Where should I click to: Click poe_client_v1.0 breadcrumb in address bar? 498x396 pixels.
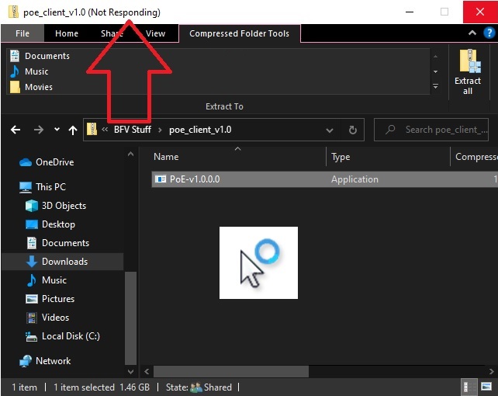200,130
